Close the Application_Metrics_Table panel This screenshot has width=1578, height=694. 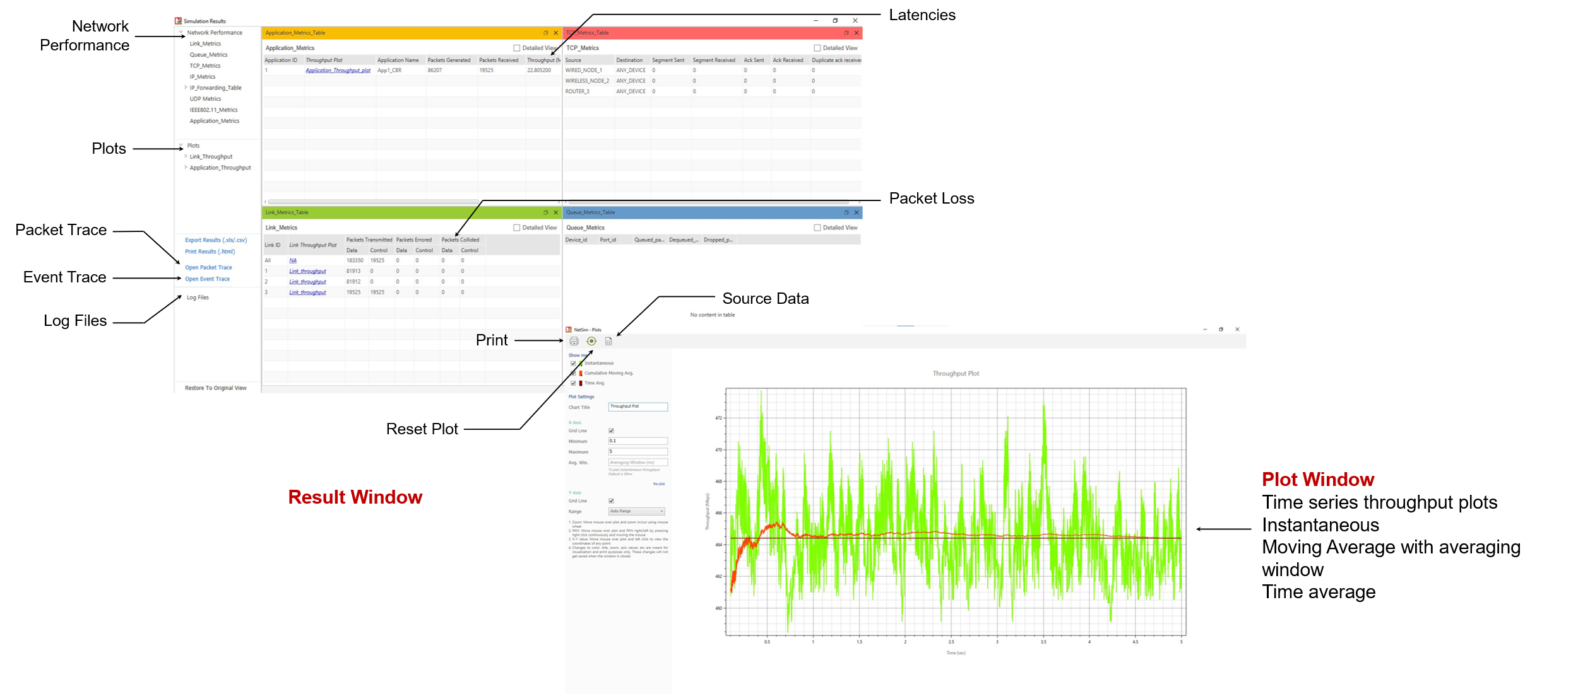[555, 33]
